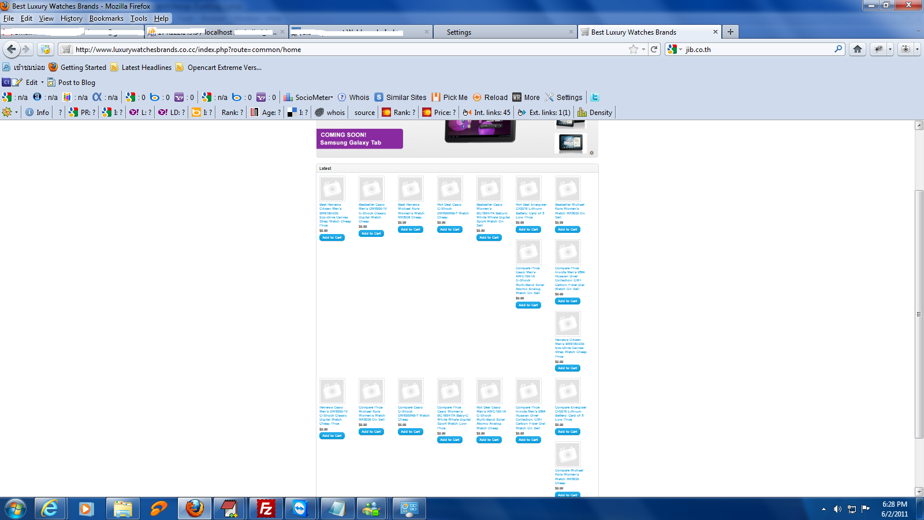Viewport: 924px width, 520px height.
Task: Check Google PR: ? value
Action: (x=82, y=113)
